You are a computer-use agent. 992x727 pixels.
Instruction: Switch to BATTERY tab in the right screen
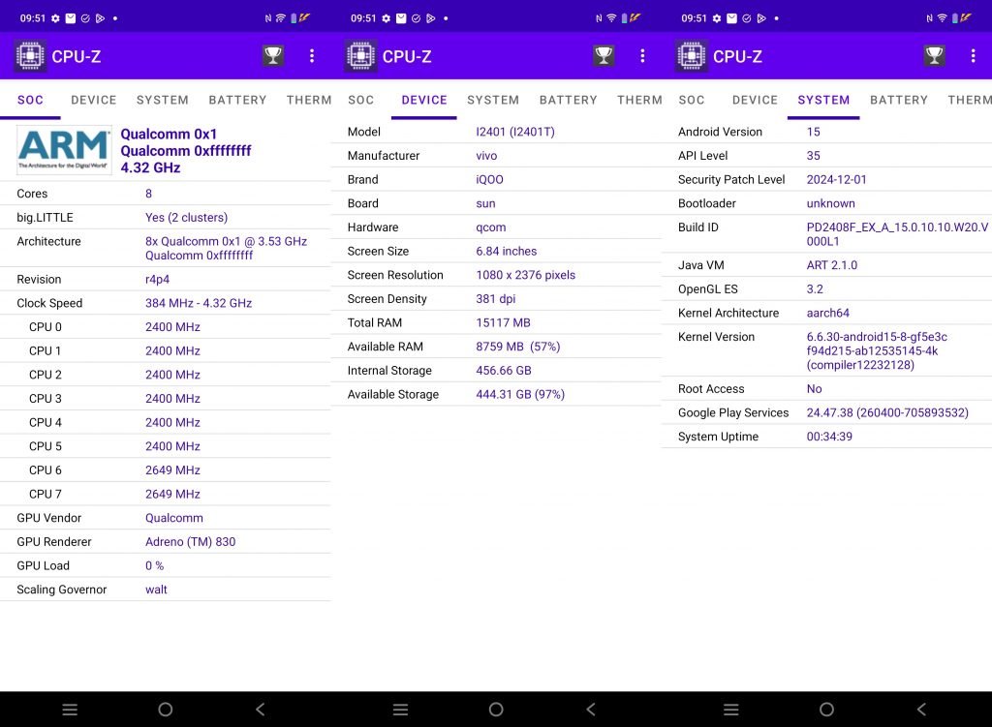click(x=899, y=100)
